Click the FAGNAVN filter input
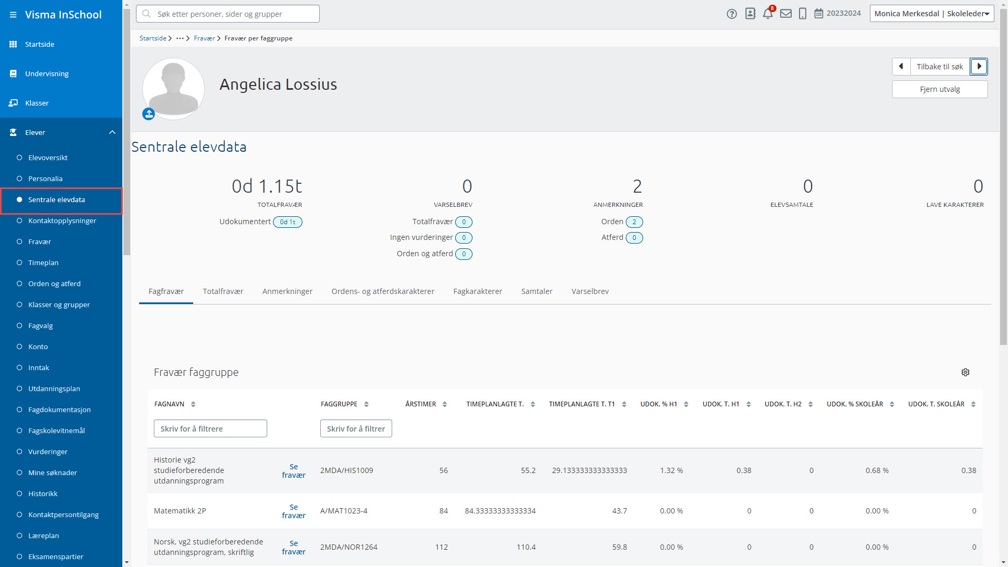Screen dimensions: 1008x567 [211, 429]
